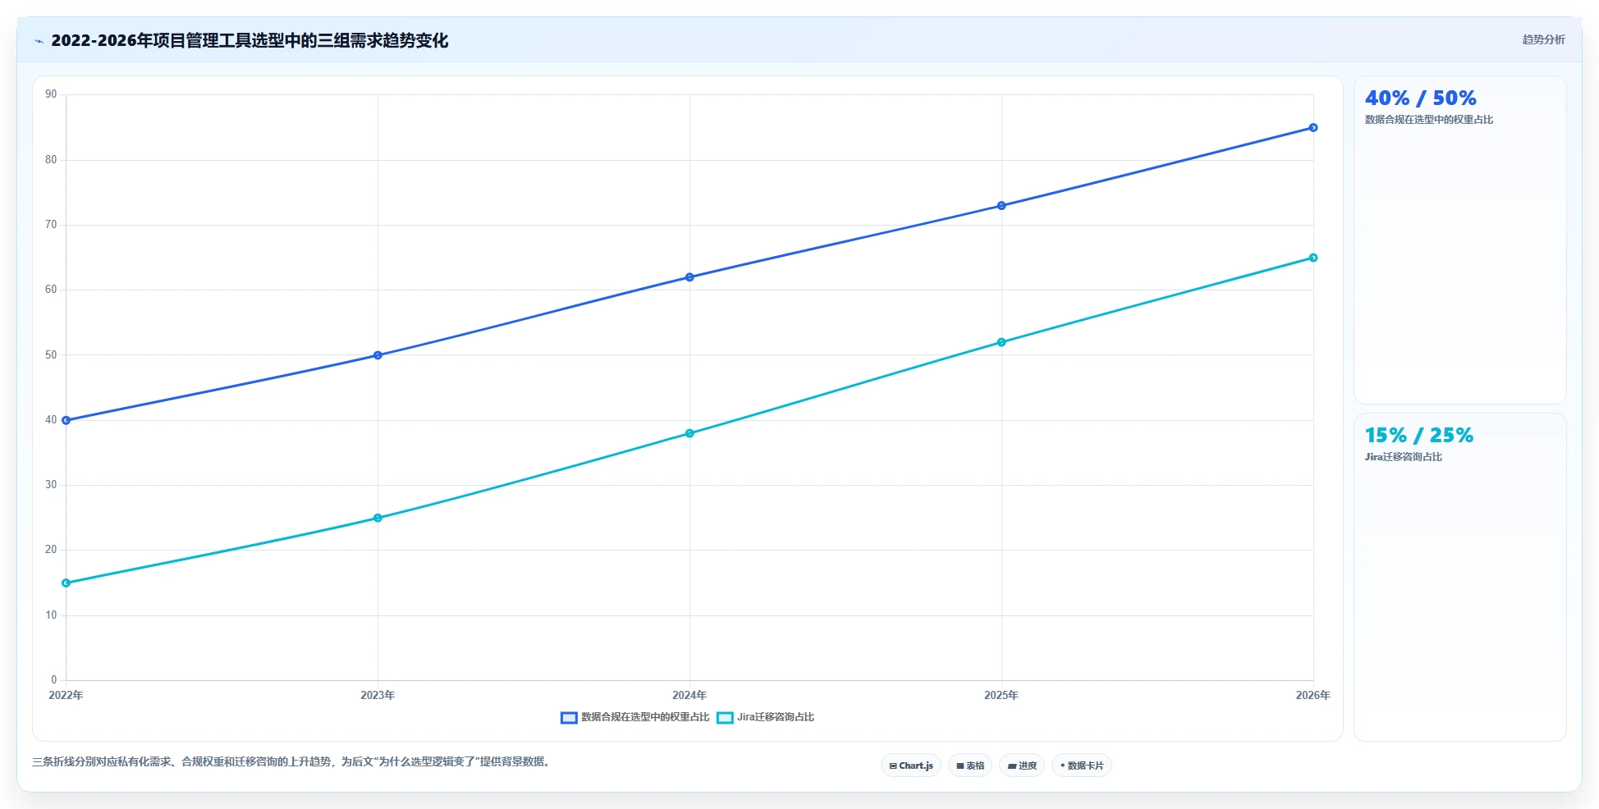
Task: Click the 数据卡片 tag pill
Action: coord(1082,766)
